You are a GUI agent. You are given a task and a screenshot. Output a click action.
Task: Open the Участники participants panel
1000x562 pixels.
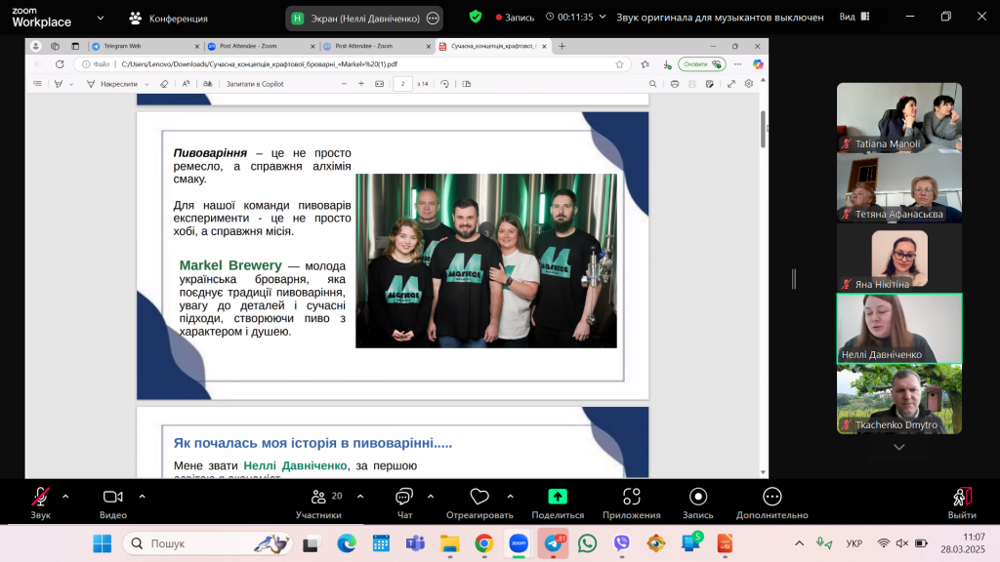319,502
